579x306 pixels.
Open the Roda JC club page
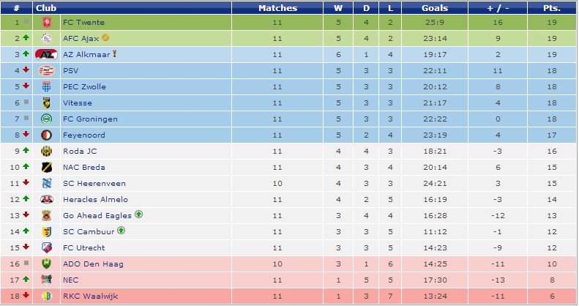point(79,152)
